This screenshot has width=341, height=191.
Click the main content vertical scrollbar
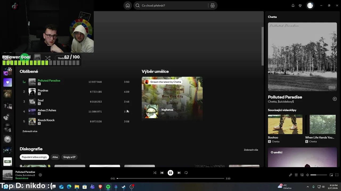[262, 46]
